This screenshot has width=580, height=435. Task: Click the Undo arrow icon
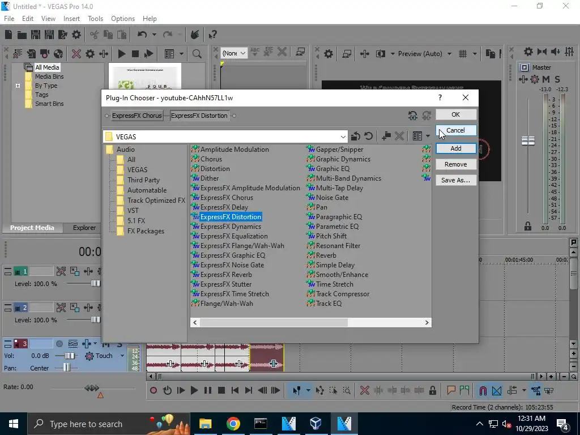pyautogui.click(x=142, y=35)
